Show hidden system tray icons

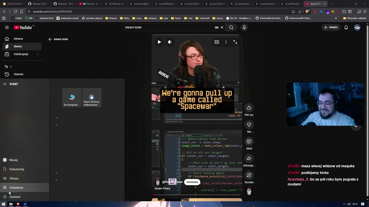click(x=344, y=204)
